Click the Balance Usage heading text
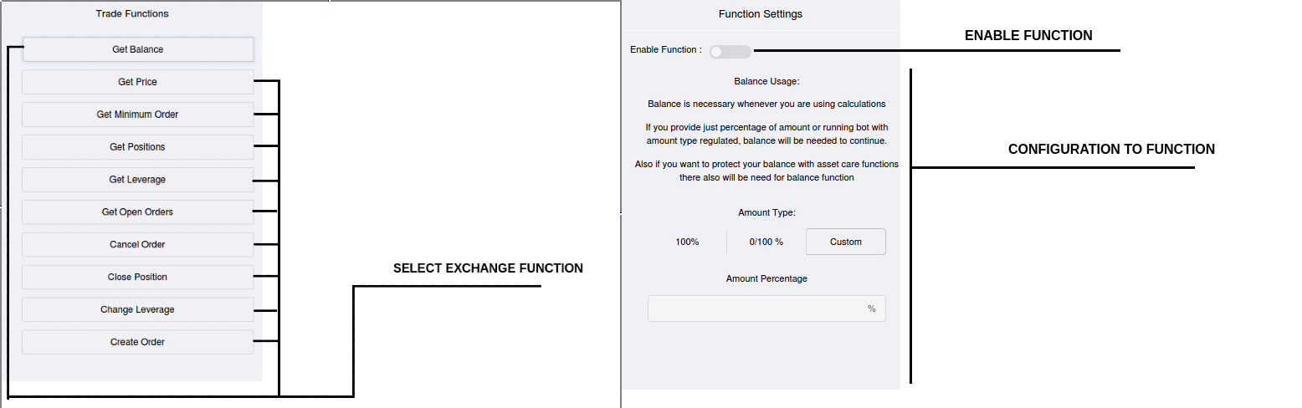Image resolution: width=1302 pixels, height=408 pixels. (766, 81)
